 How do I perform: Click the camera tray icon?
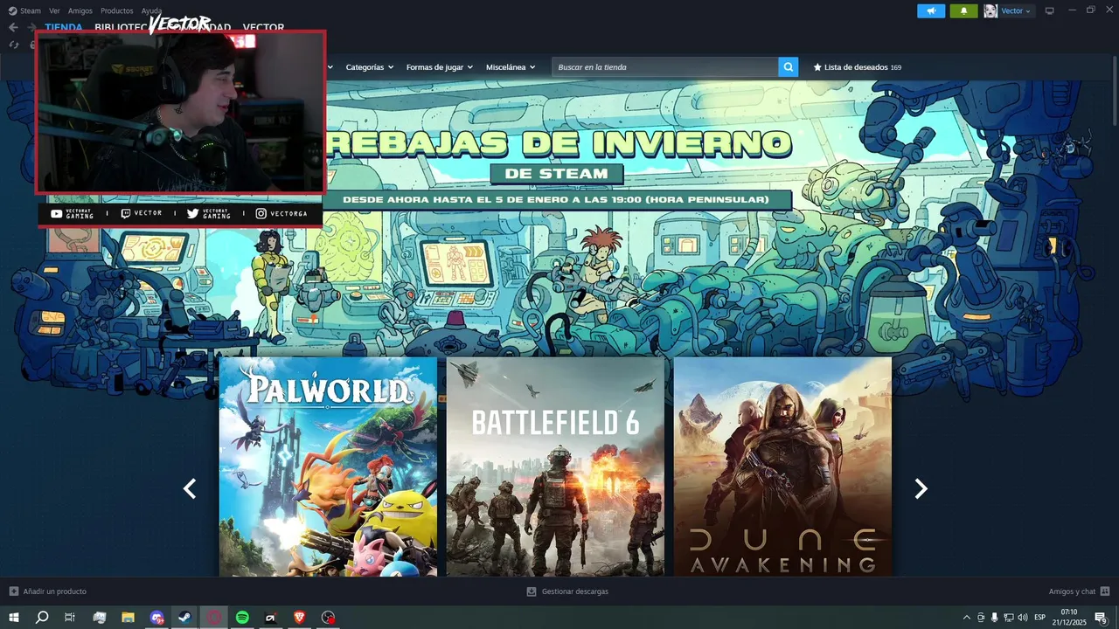981,618
